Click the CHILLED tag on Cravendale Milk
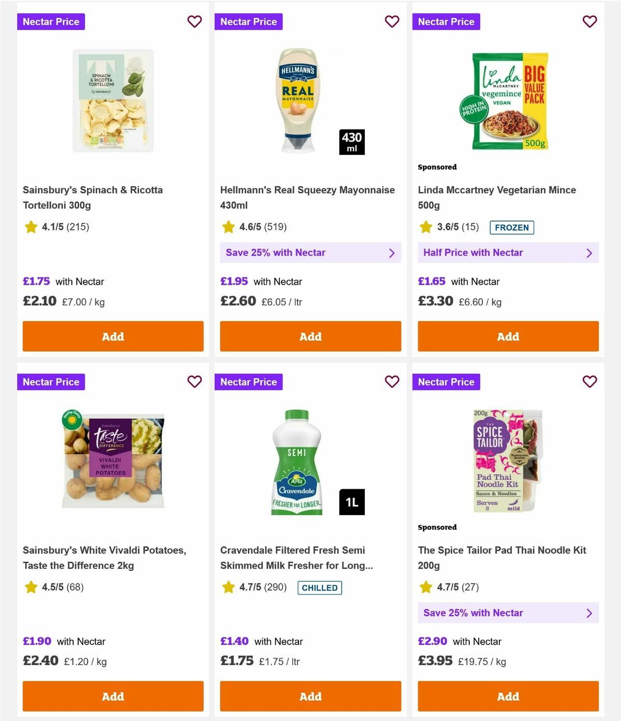Image resolution: width=621 pixels, height=721 pixels. click(319, 587)
